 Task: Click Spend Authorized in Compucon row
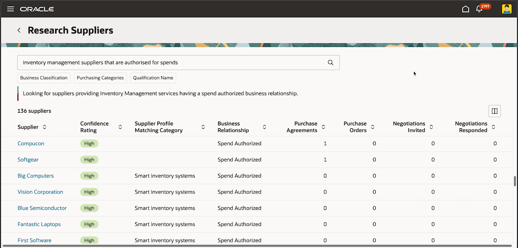coord(240,144)
